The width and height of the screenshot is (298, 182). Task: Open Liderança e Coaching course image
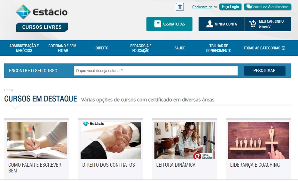point(258,140)
